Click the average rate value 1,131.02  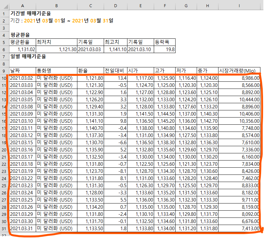[x=22, y=49]
